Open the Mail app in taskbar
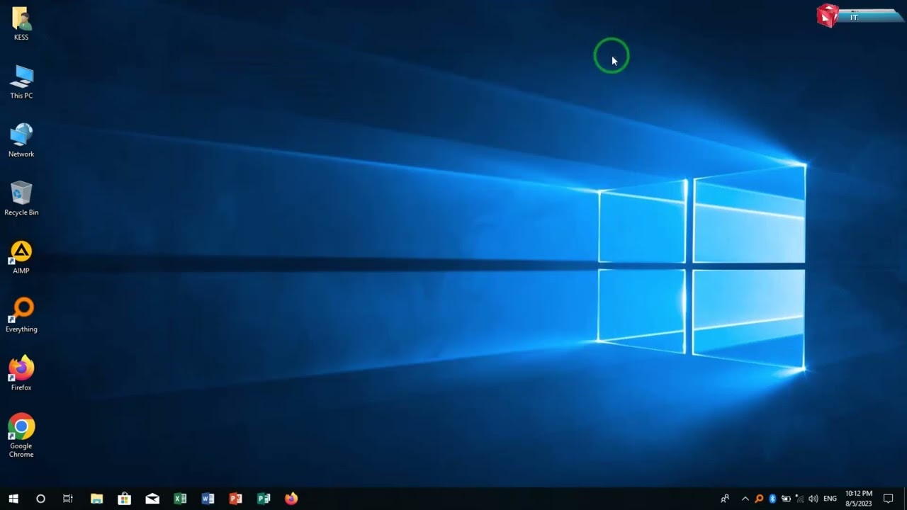This screenshot has height=510, width=907. point(152,499)
